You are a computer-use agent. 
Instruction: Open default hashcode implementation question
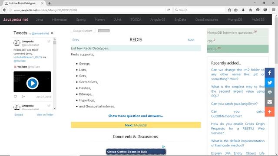pyautogui.click(x=238, y=143)
